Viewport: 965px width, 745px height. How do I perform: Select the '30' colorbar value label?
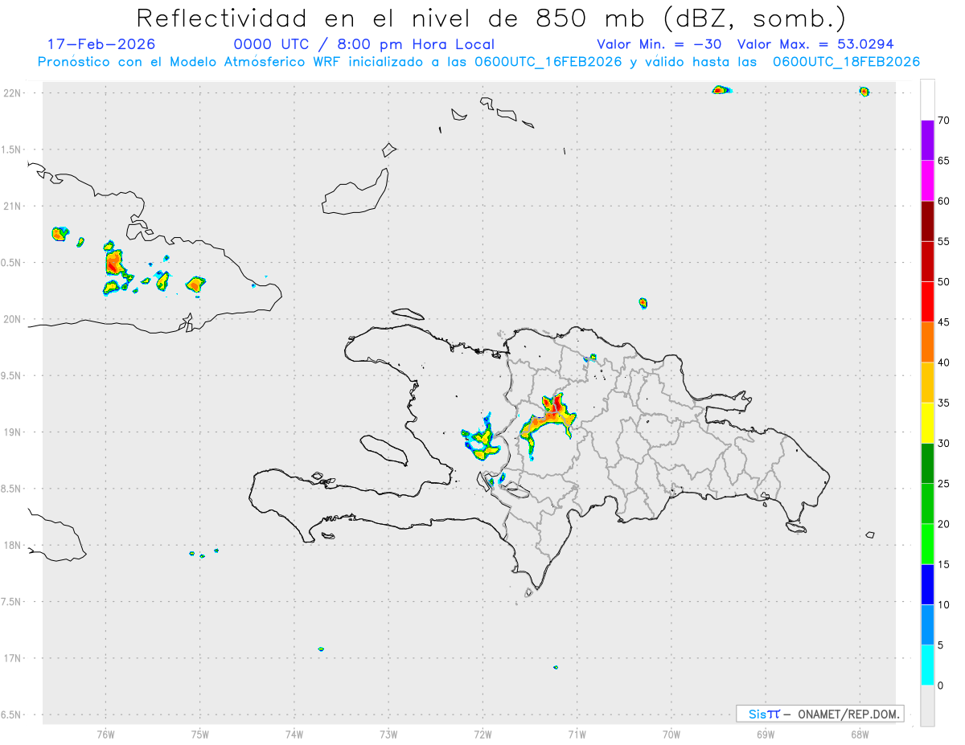coord(943,444)
